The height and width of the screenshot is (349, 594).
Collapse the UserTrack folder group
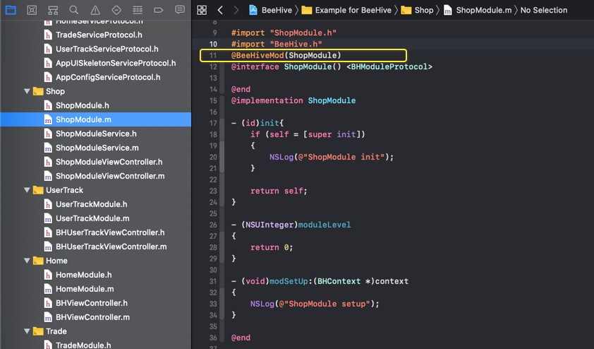click(x=27, y=190)
